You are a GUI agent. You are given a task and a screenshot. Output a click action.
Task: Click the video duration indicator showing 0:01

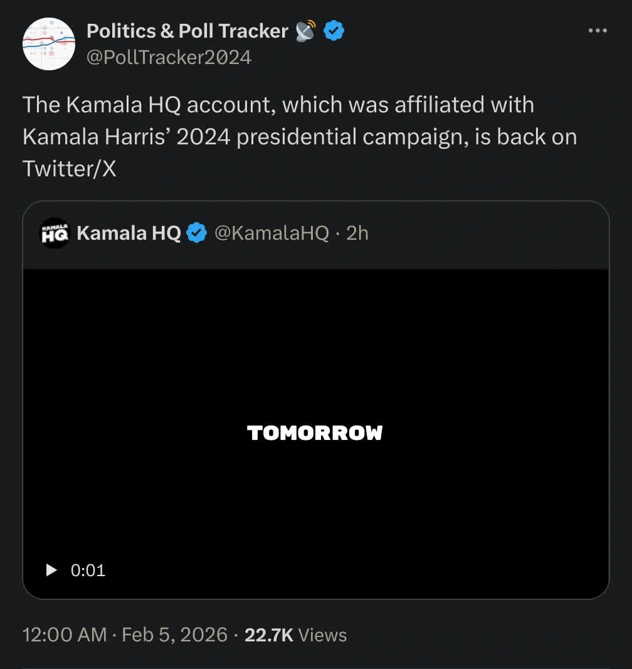coord(88,570)
